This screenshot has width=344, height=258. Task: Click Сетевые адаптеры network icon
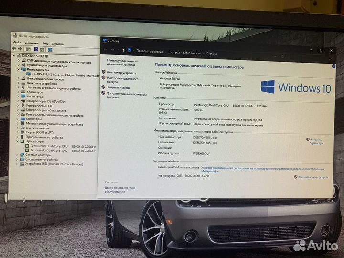[22, 155]
